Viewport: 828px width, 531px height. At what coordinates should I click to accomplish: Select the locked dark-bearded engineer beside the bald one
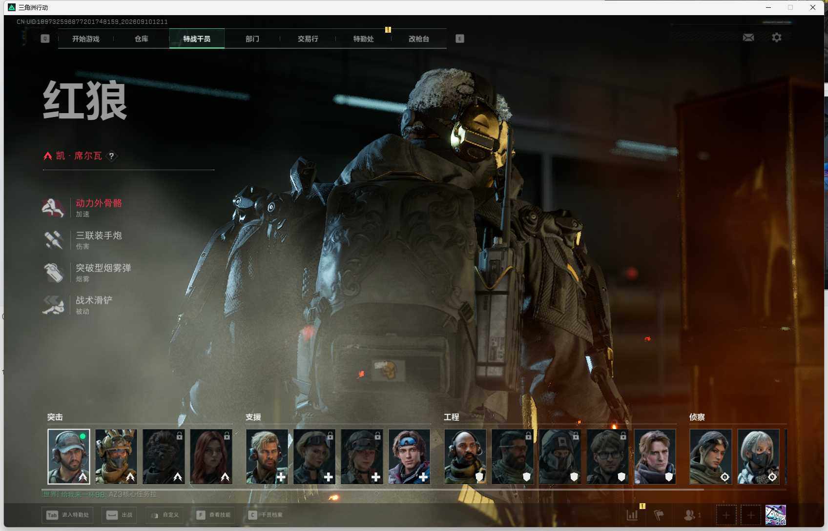coord(513,456)
